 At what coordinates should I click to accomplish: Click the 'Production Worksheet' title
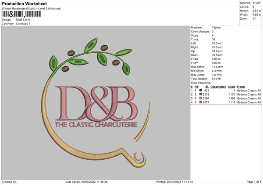pyautogui.click(x=24, y=3)
